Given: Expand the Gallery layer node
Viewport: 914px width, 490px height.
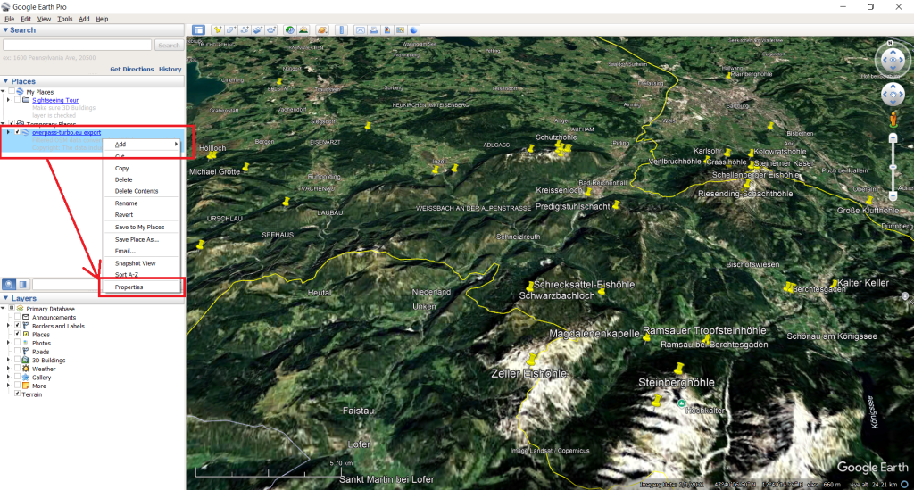Looking at the screenshot, I should [9, 377].
